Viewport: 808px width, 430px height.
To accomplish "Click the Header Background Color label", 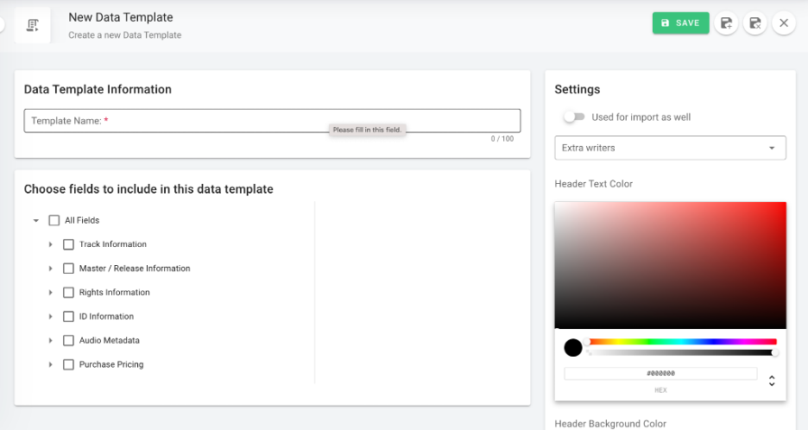I will click(610, 424).
